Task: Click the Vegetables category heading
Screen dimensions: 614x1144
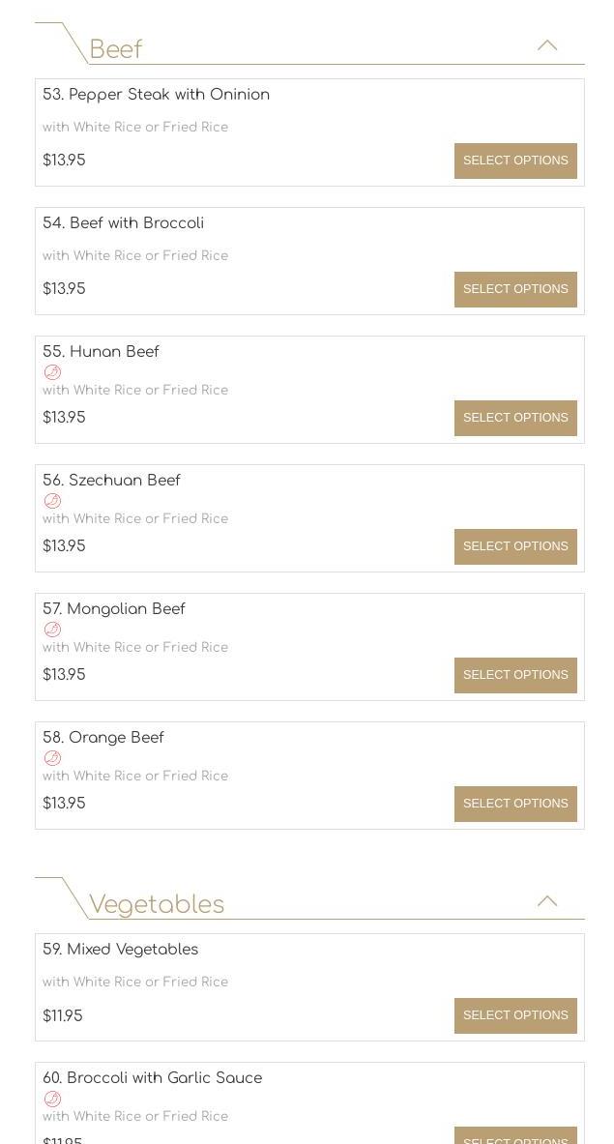Action: pos(157,904)
